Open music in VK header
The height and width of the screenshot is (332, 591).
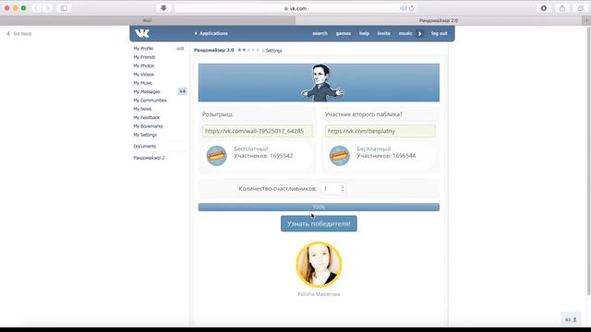pos(405,33)
